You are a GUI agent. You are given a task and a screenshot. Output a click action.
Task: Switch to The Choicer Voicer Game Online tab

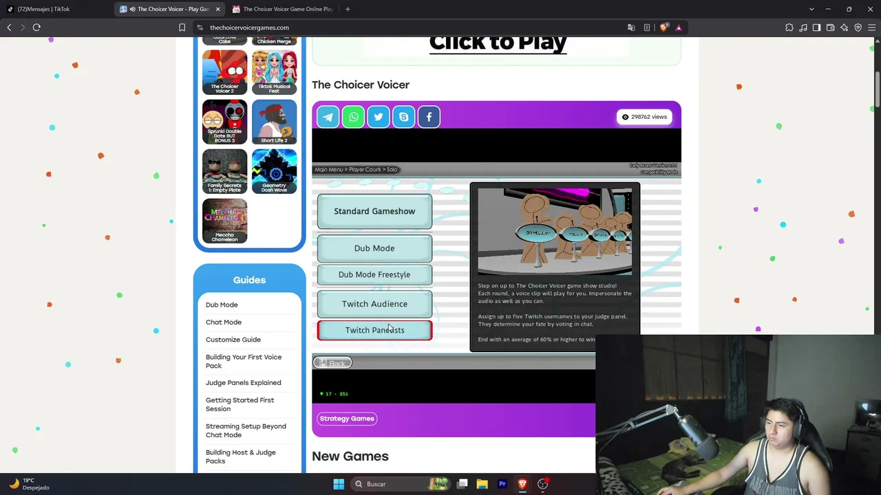pyautogui.click(x=282, y=9)
